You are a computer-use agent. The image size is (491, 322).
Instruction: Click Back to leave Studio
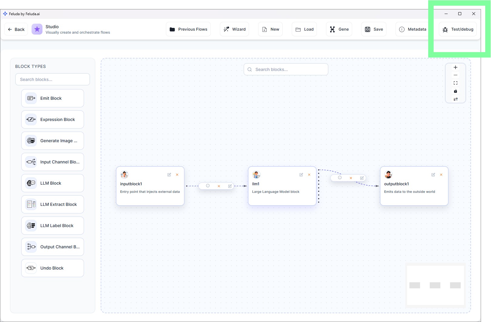click(16, 29)
